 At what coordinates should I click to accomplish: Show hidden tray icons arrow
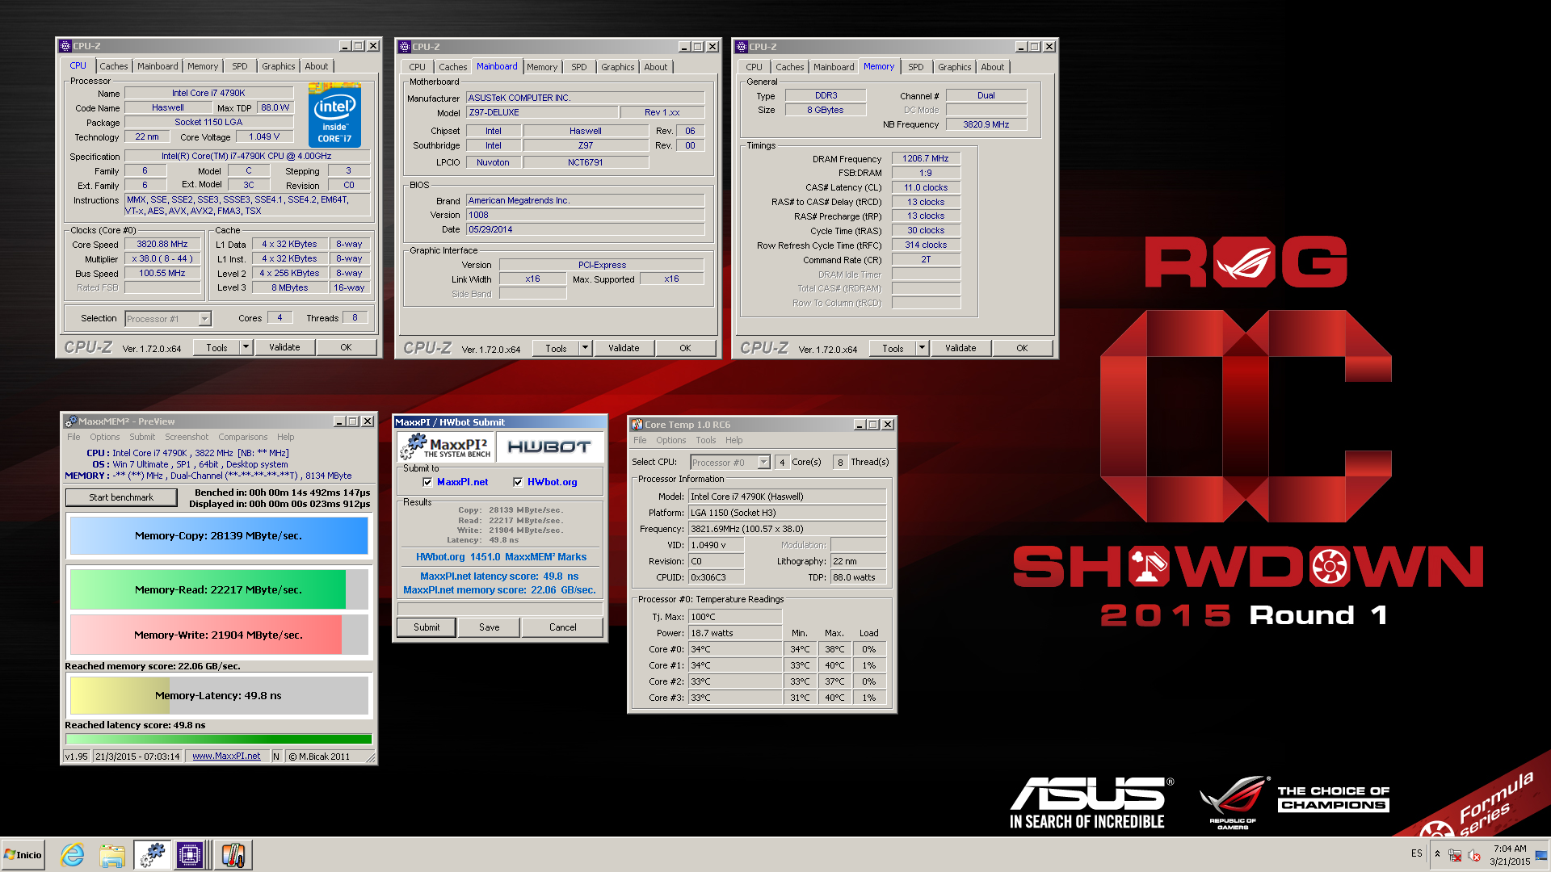point(1437,853)
